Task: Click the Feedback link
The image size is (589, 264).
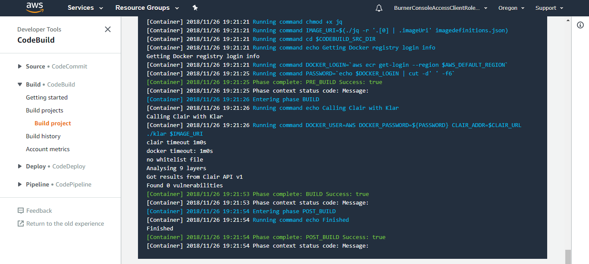Action: tap(39, 211)
